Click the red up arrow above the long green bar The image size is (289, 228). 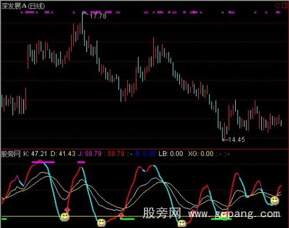point(121,216)
